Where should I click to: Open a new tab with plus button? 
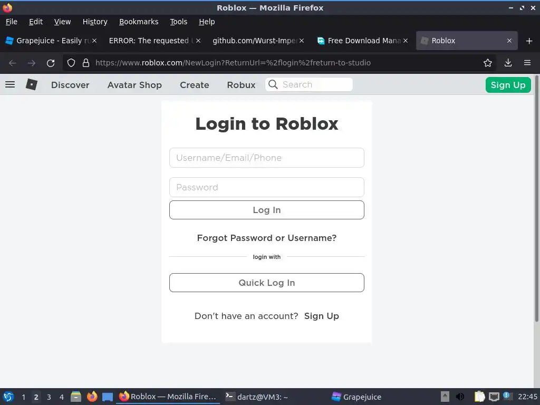point(529,41)
